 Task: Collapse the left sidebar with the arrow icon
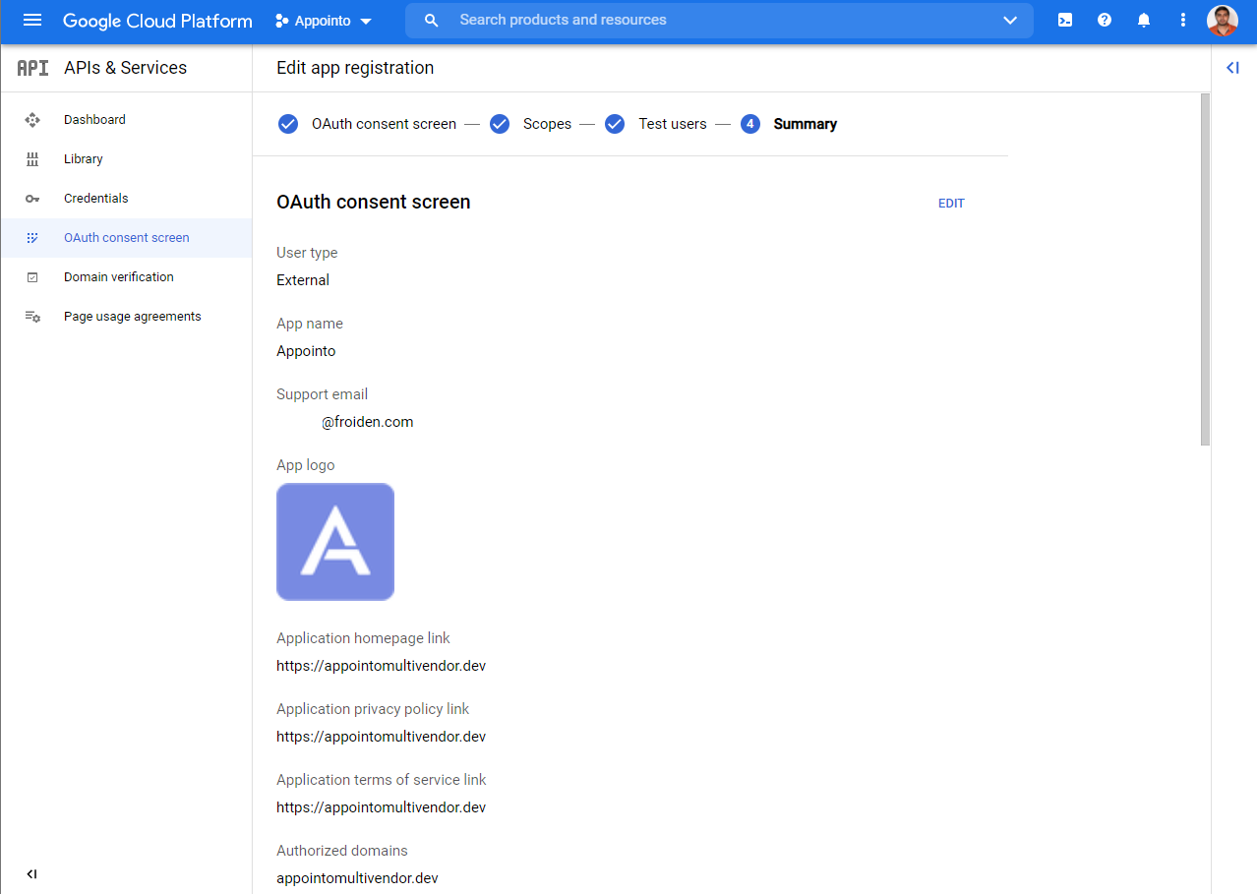point(31,873)
